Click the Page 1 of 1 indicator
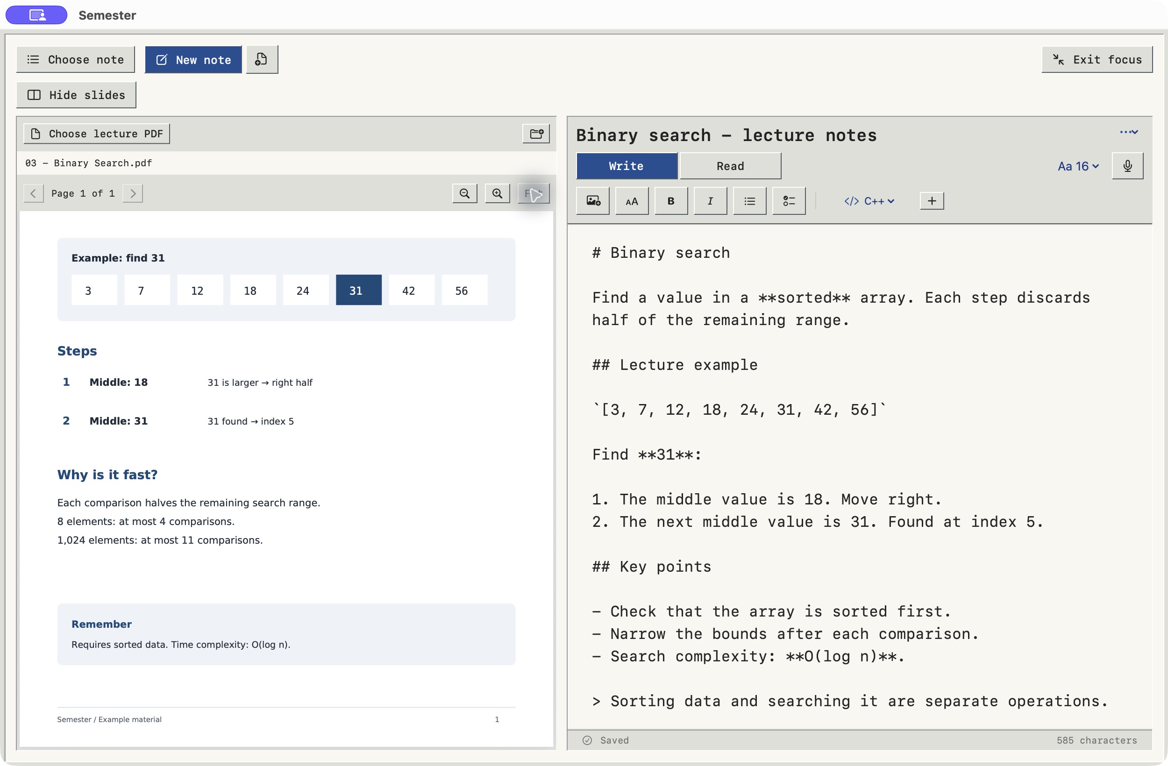The image size is (1168, 766). tap(83, 193)
